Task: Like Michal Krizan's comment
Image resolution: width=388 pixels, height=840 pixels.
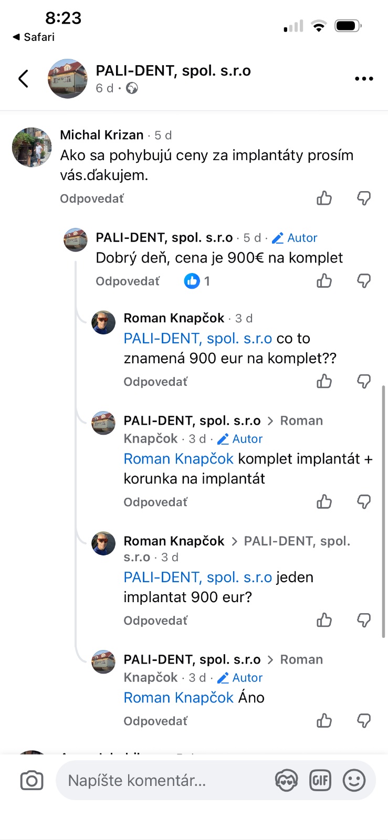Action: (x=324, y=198)
